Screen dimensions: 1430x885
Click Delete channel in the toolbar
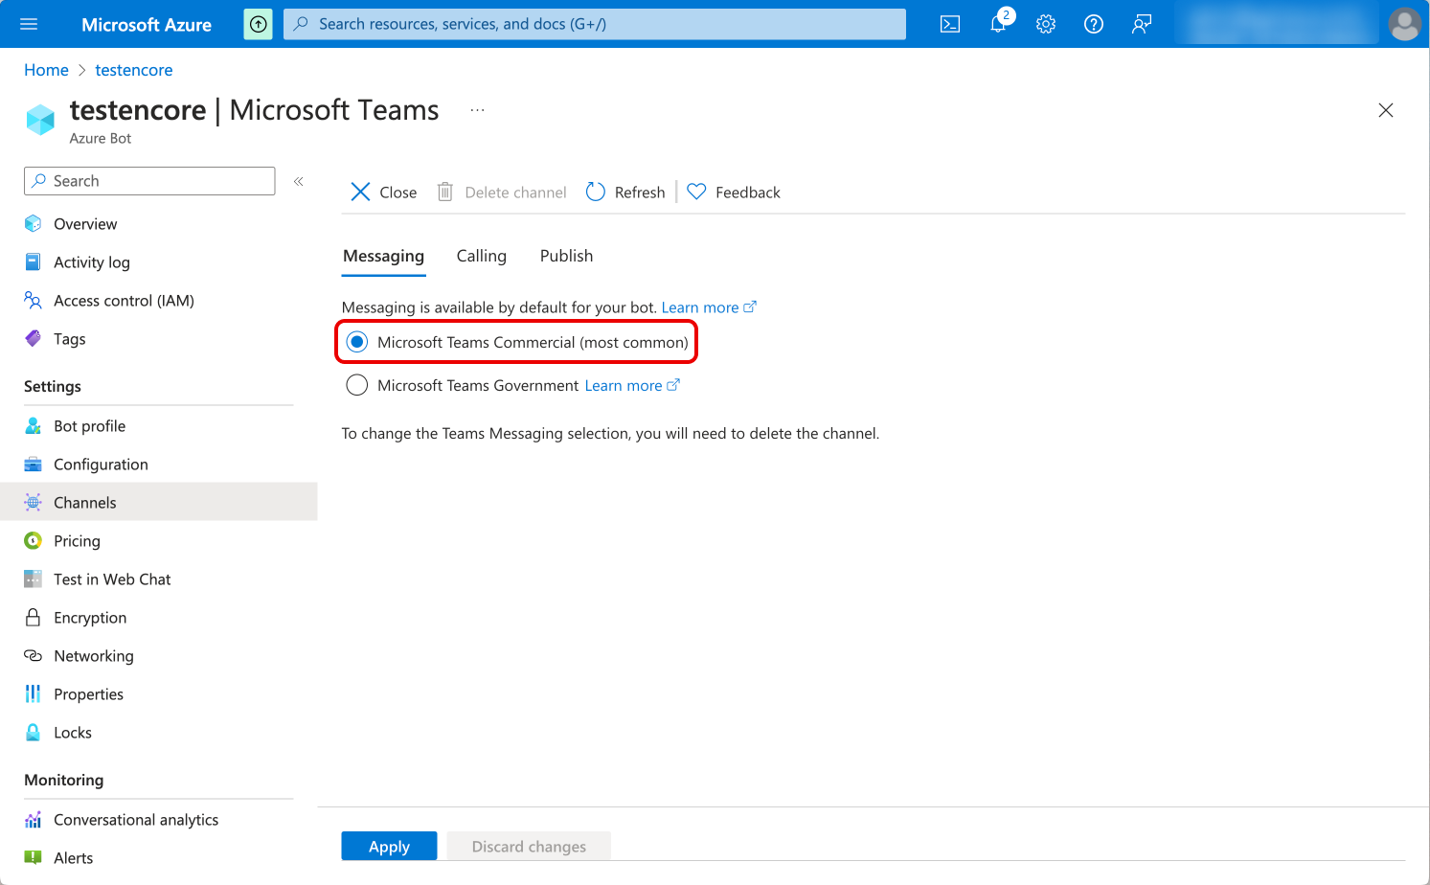click(x=502, y=192)
